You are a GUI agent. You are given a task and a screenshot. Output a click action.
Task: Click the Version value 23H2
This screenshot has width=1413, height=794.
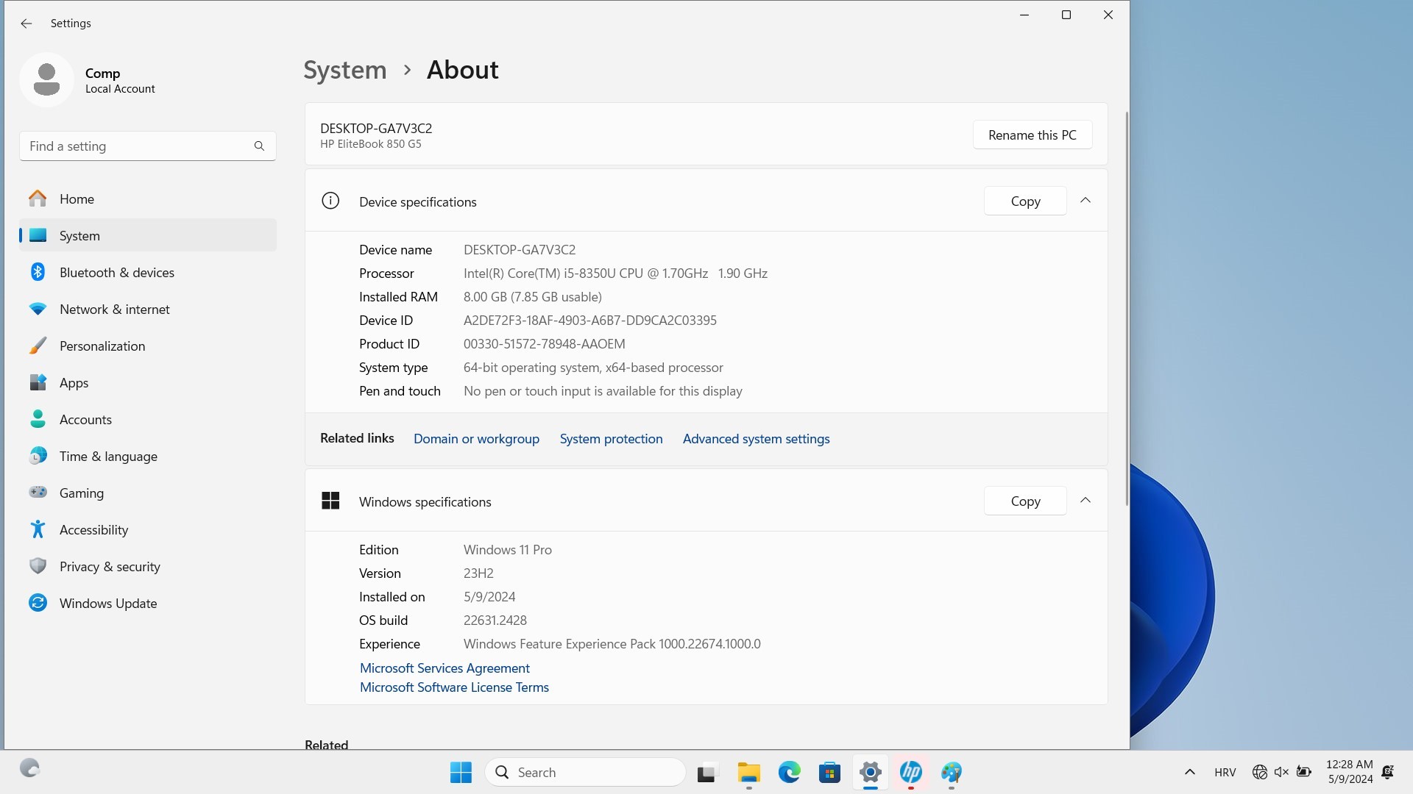click(478, 573)
